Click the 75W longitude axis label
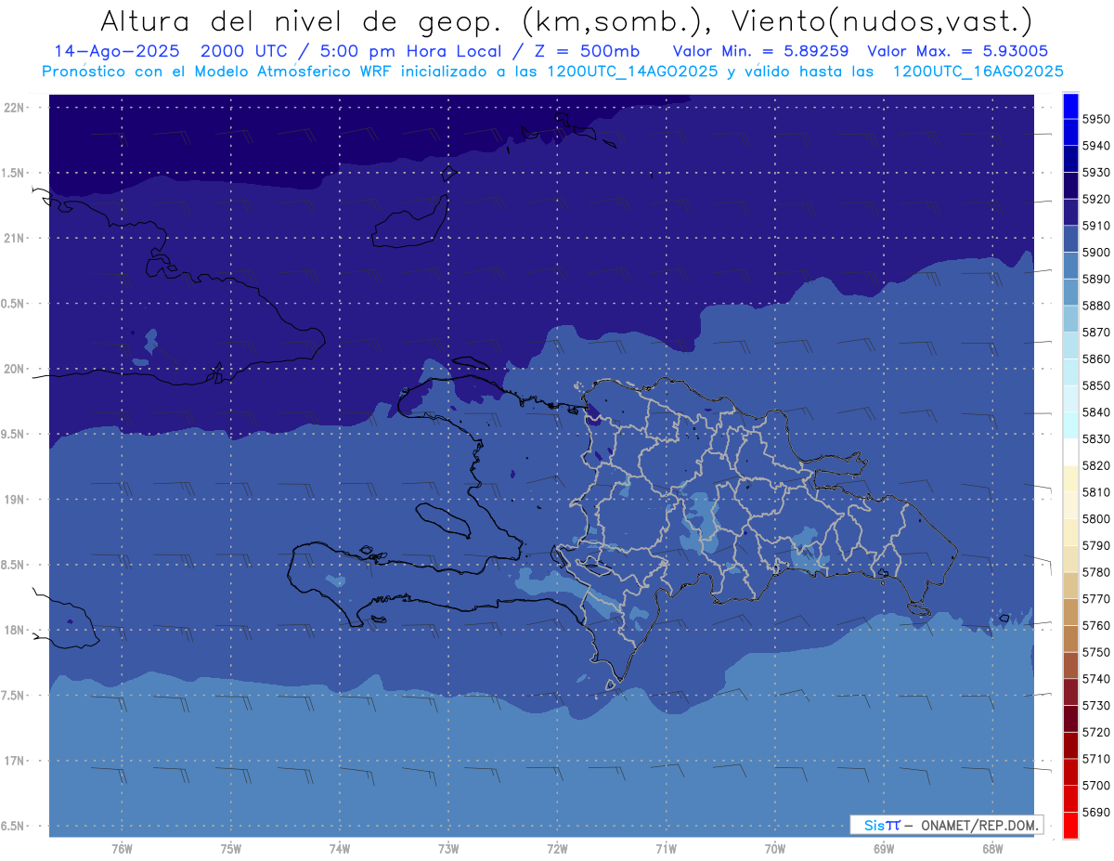Screen dimensions: 1114x861 (x=231, y=849)
